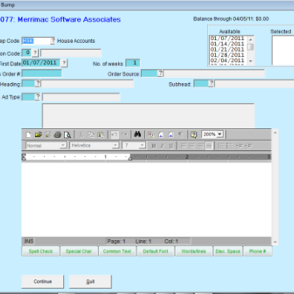Apply bulleted list formatting
This screenshot has width=294, height=294.
click(229, 146)
